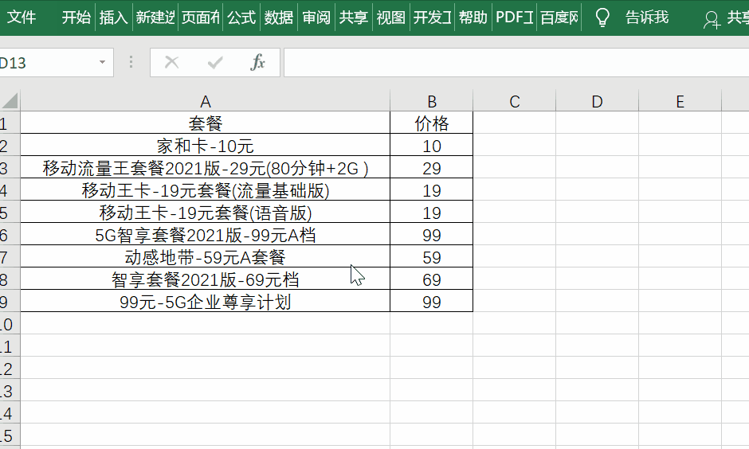Select row 9 header
Screen dimensions: 749x449
[10, 302]
